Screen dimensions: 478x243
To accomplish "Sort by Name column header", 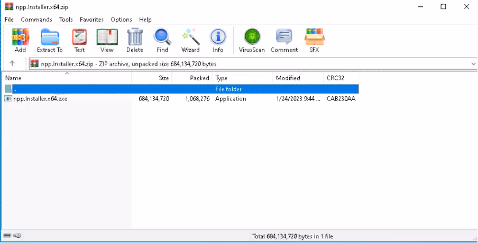I will click(x=67, y=78).
